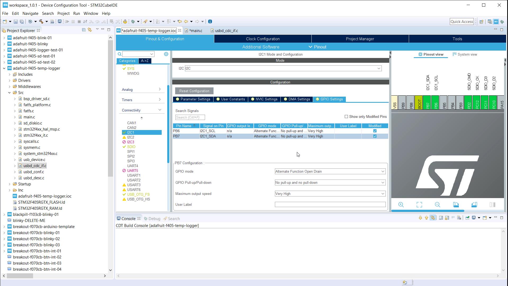Viewport: 508px width, 286px height.
Task: Click the Reset Configuration button
Action: pos(194,91)
